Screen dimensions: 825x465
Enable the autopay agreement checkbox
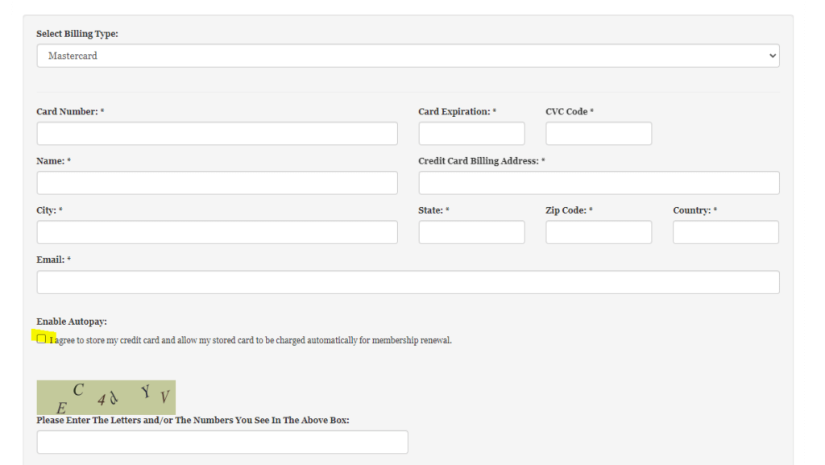42,339
